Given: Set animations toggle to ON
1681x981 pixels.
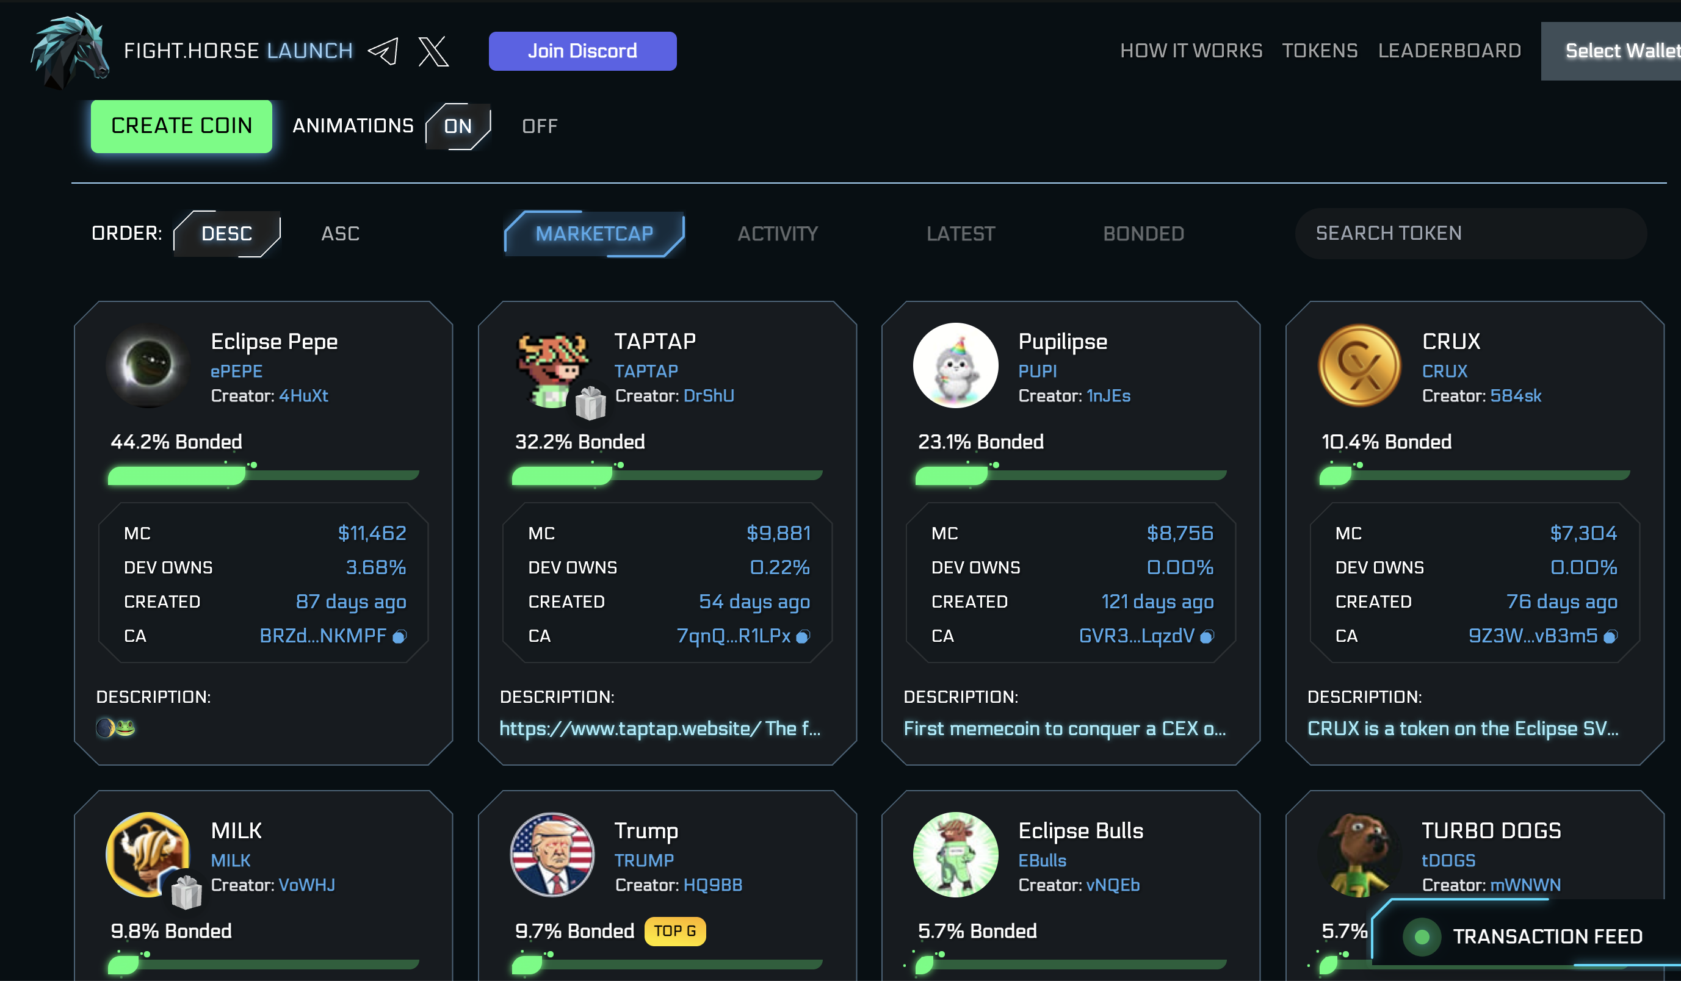Looking at the screenshot, I should (x=458, y=126).
